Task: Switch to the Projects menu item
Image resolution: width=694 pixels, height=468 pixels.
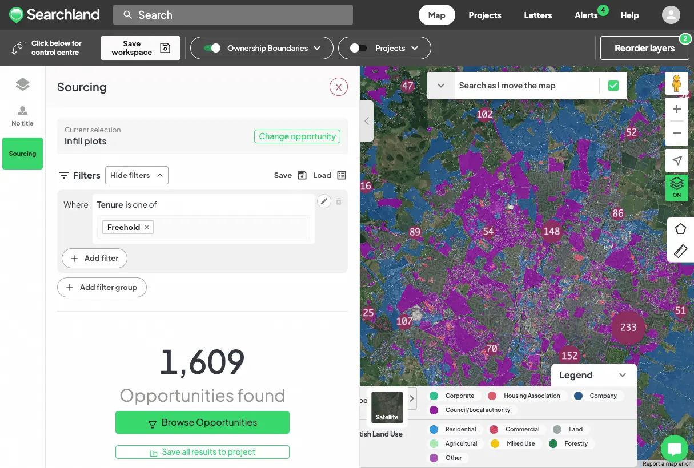Action: 484,15
